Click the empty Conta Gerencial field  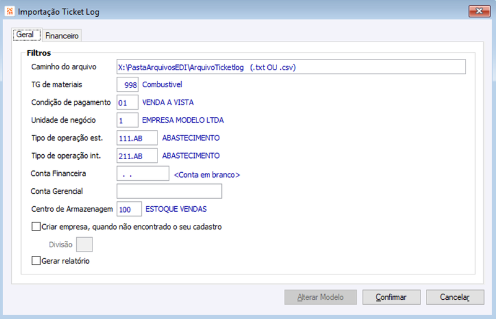(x=169, y=191)
